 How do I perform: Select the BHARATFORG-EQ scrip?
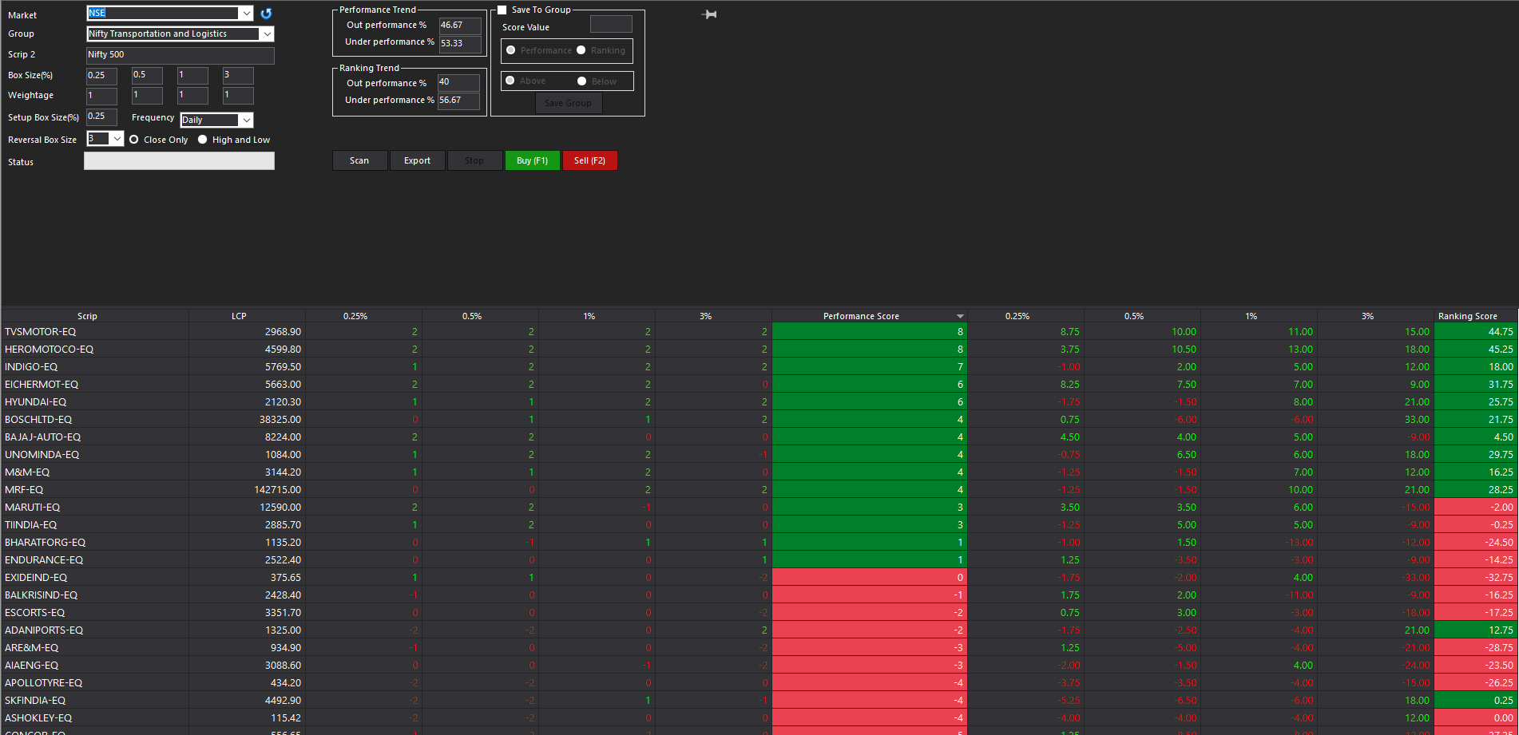[45, 543]
